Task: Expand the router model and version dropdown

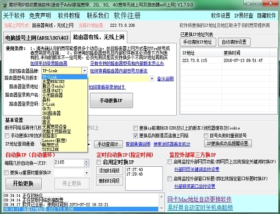Action: (x=152, y=78)
